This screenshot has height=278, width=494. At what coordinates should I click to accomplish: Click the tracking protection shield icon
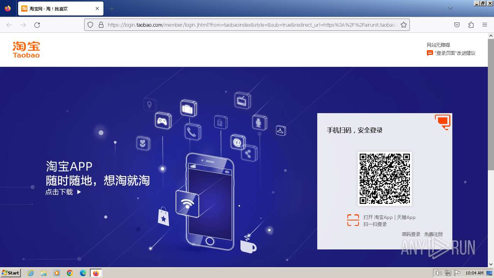pyautogui.click(x=90, y=25)
